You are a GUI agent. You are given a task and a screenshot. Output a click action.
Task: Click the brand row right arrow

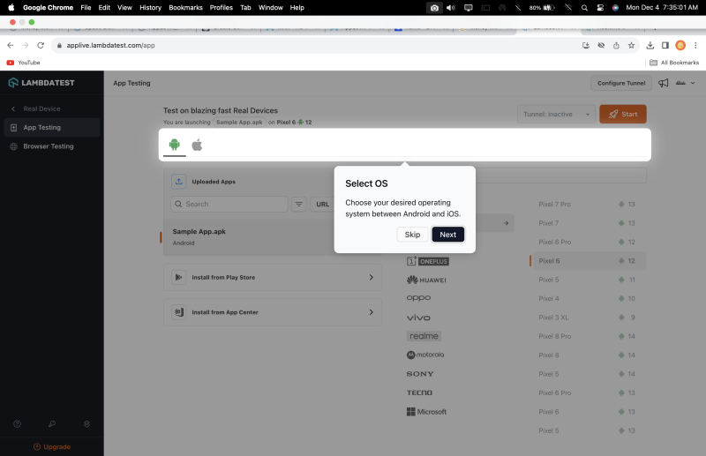(x=506, y=223)
